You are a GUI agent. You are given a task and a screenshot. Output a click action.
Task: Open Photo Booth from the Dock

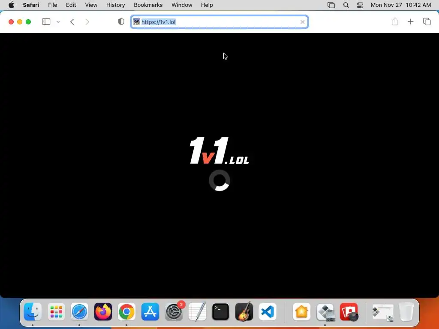point(349,311)
